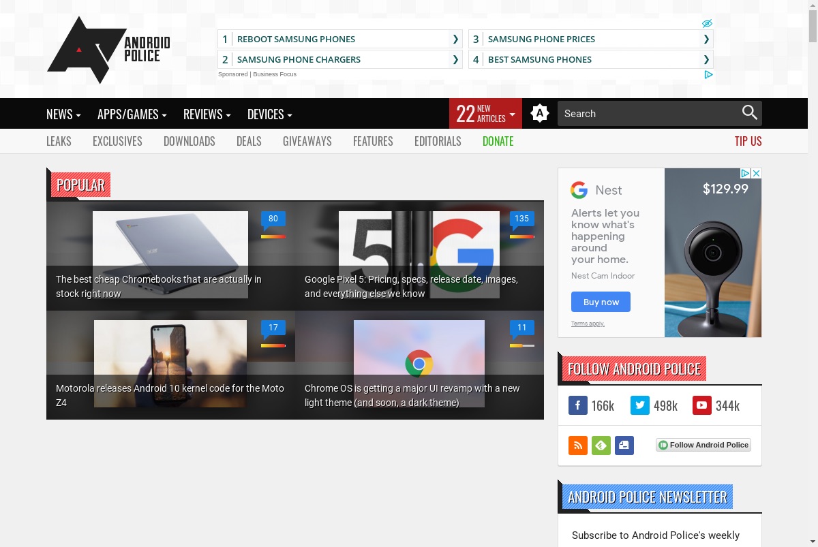Click the POPULAR section heading
The height and width of the screenshot is (547, 818).
[80, 185]
